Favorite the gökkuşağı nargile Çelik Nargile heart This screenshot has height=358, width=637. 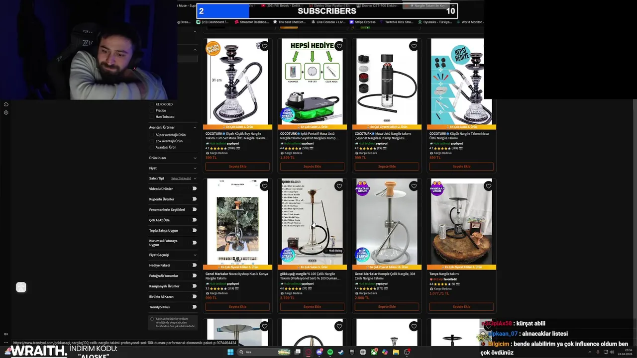[x=339, y=186]
